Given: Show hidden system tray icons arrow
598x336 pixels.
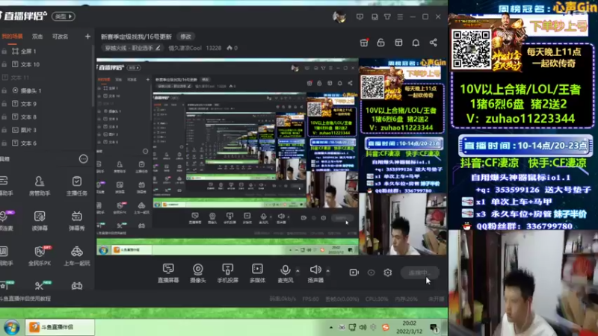Looking at the screenshot, I should (x=330, y=327).
